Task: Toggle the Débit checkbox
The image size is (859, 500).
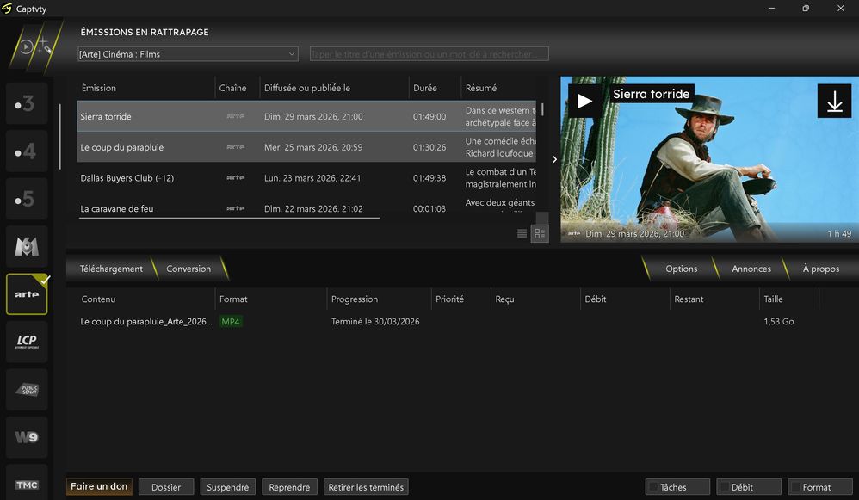Action: pos(725,487)
